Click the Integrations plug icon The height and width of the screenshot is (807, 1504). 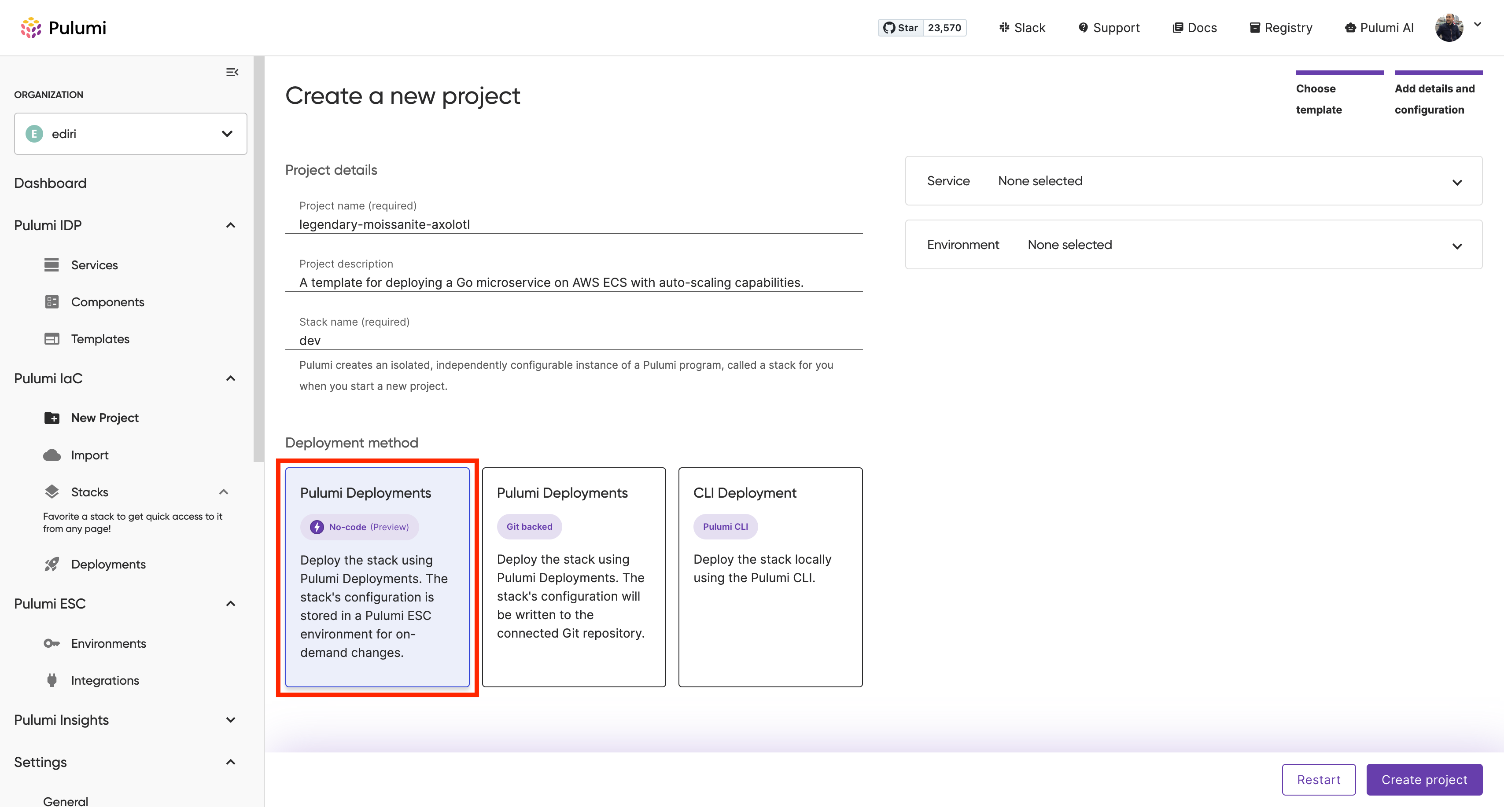(52, 680)
